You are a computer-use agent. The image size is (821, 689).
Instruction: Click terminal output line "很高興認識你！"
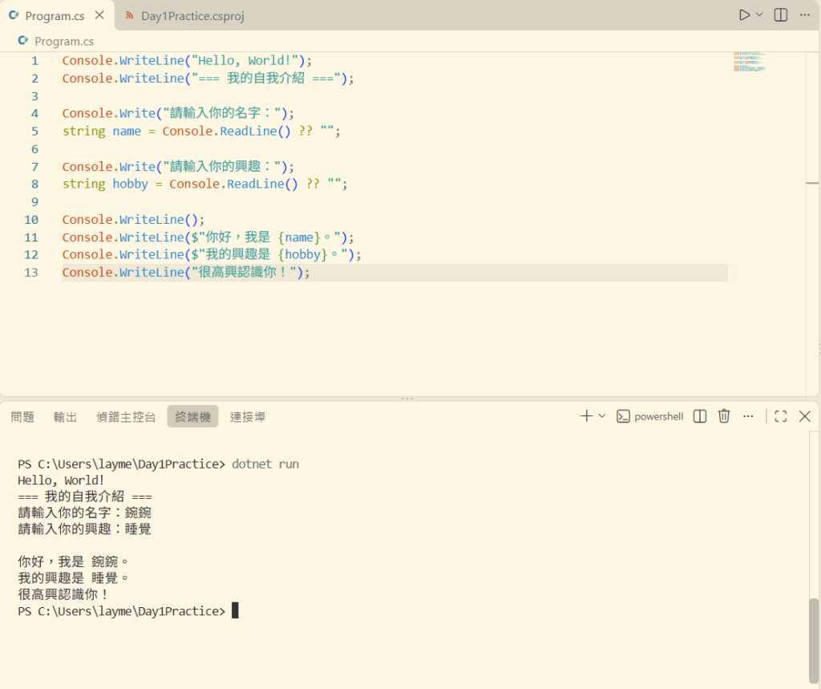click(x=64, y=594)
